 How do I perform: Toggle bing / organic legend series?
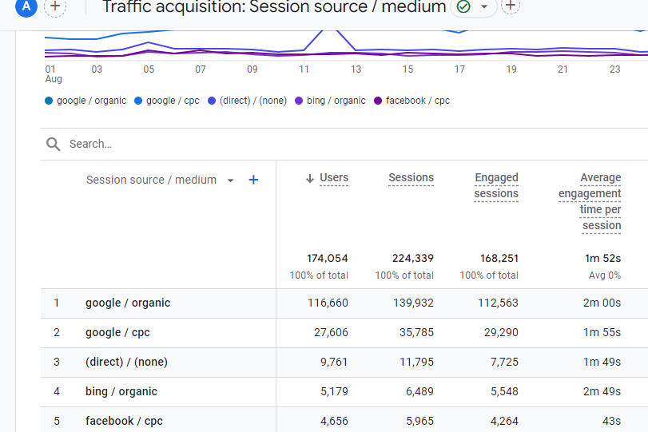pos(330,101)
